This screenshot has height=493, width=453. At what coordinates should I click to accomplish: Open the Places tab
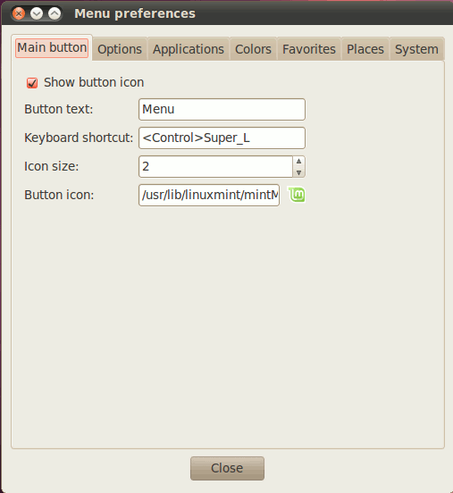(365, 49)
